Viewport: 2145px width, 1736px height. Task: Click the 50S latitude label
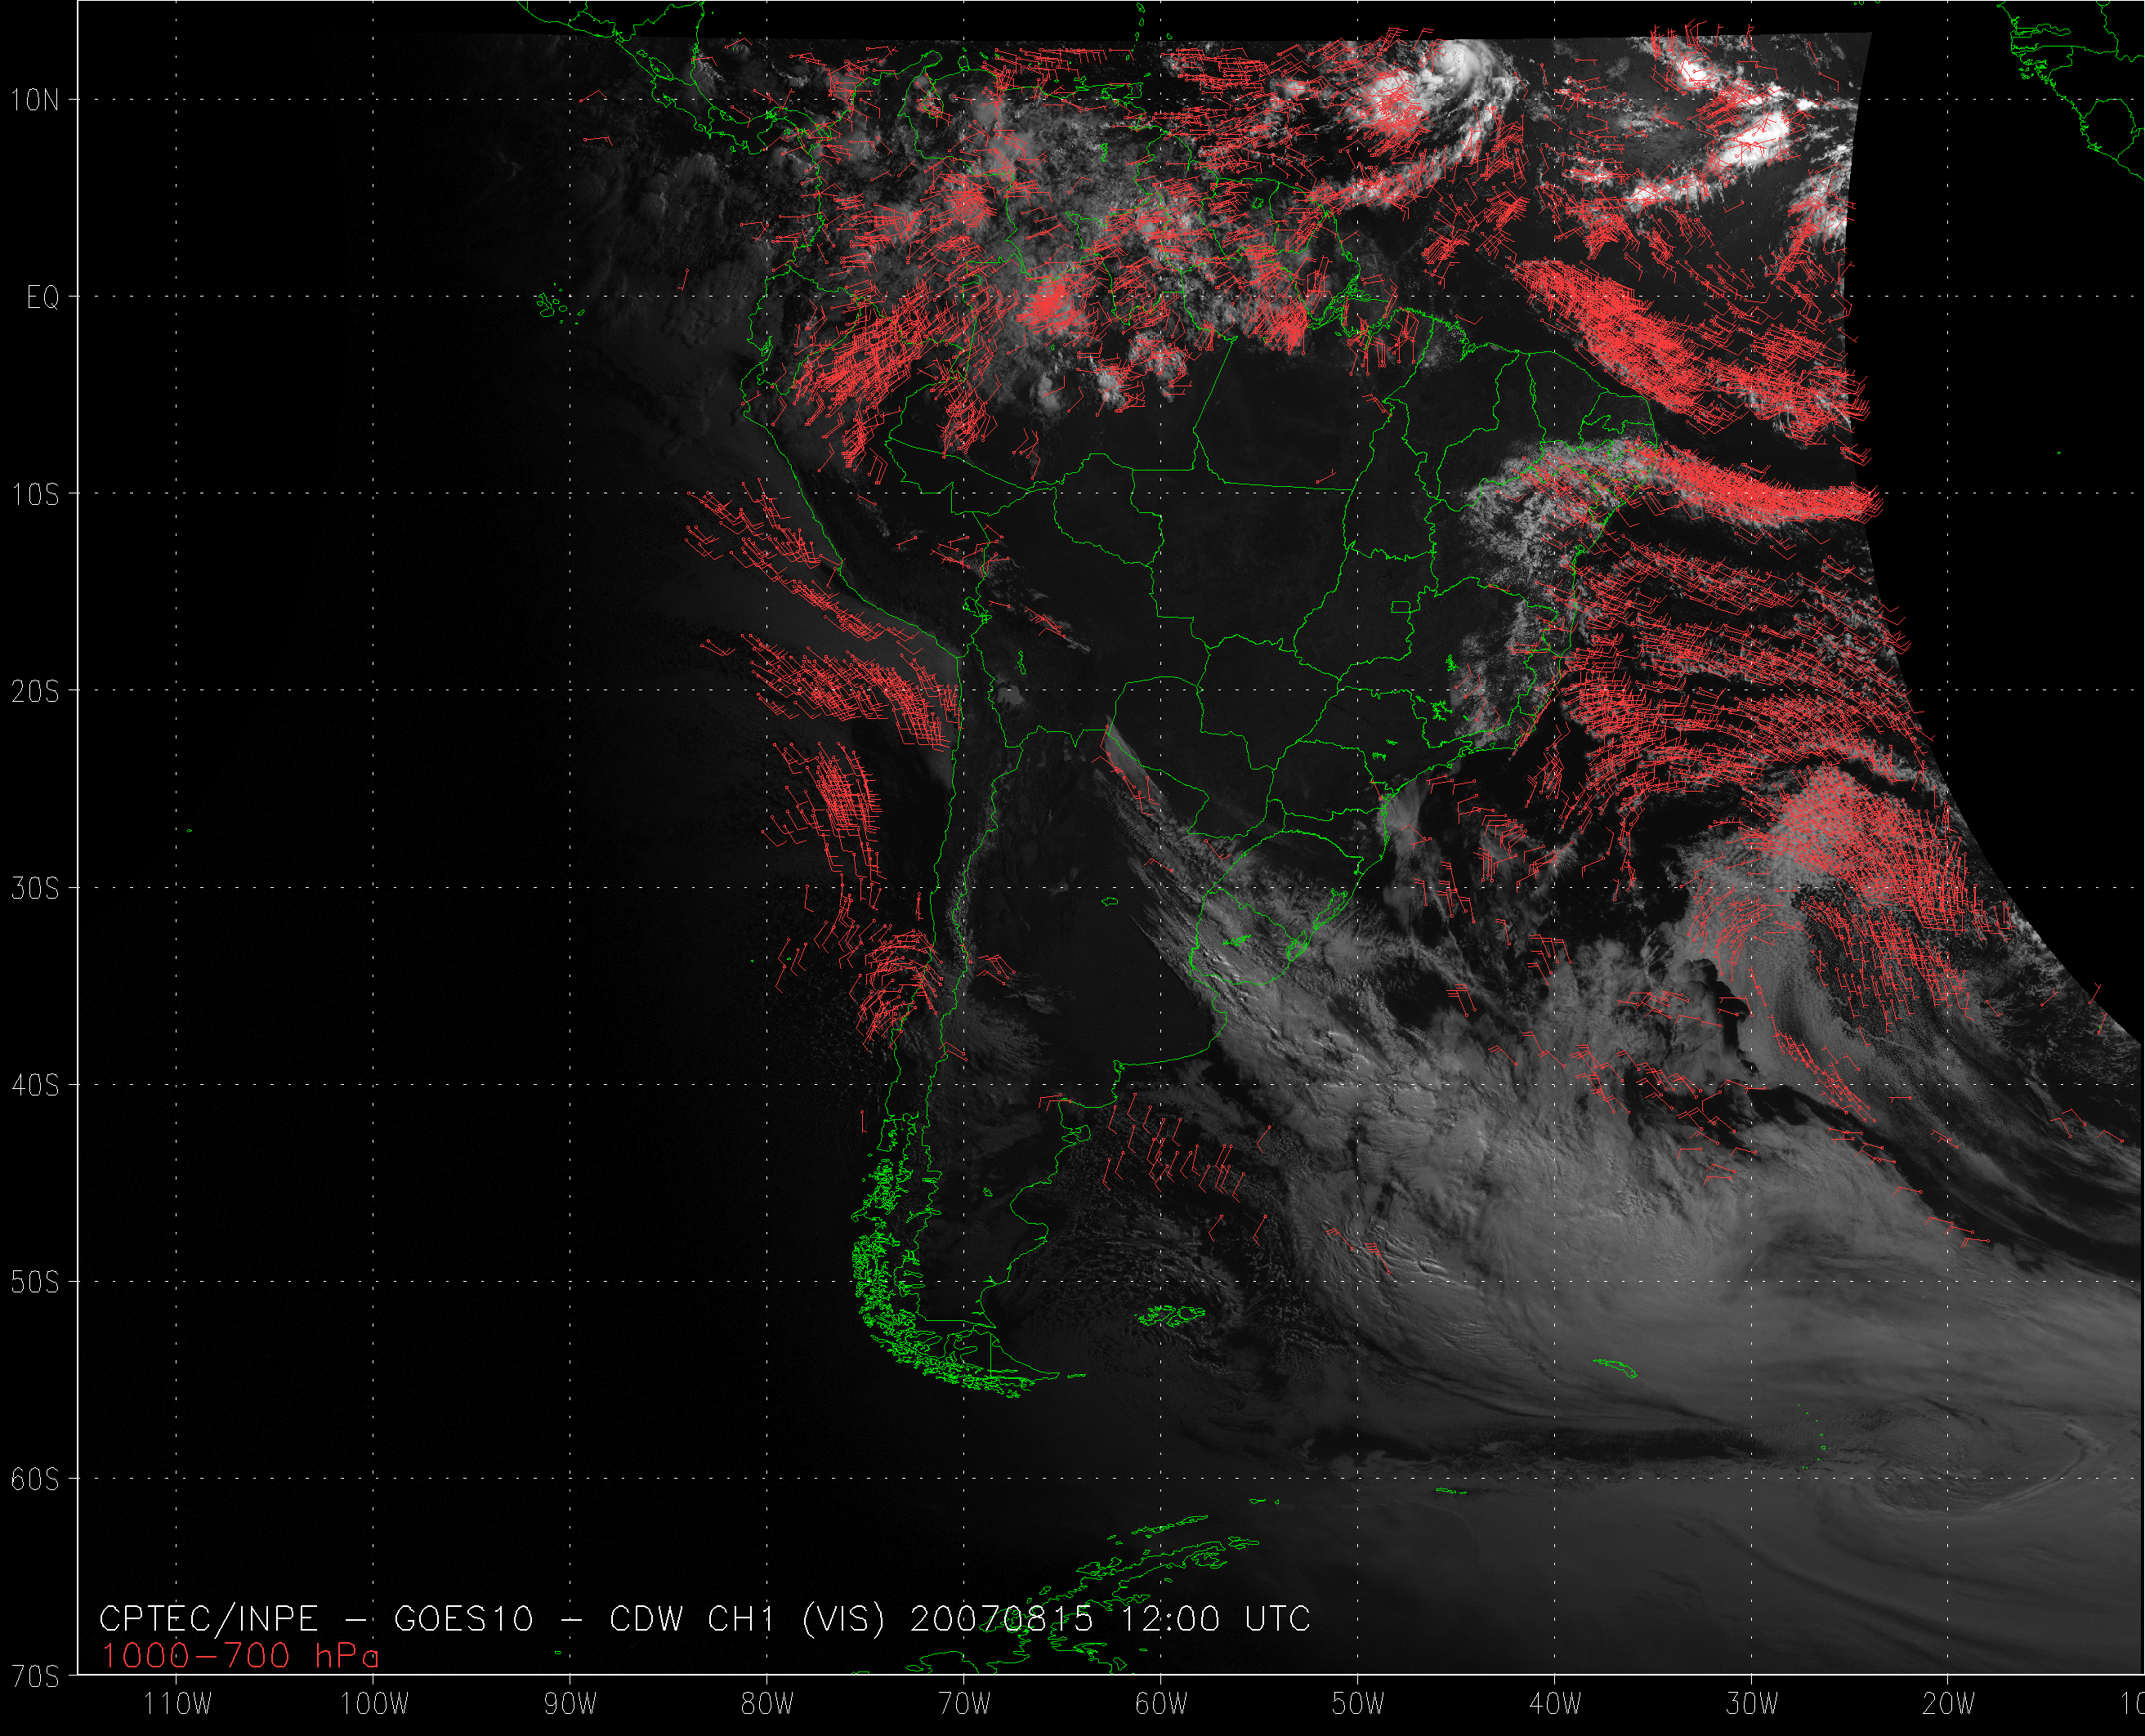(35, 1283)
